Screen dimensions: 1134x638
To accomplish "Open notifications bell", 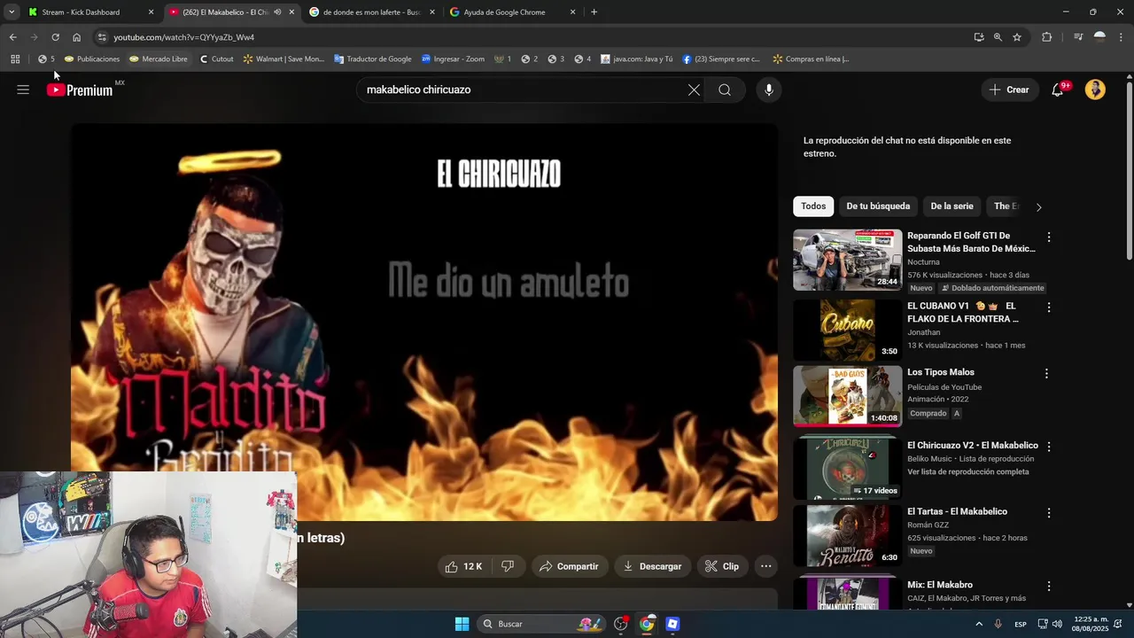I will click(x=1057, y=89).
